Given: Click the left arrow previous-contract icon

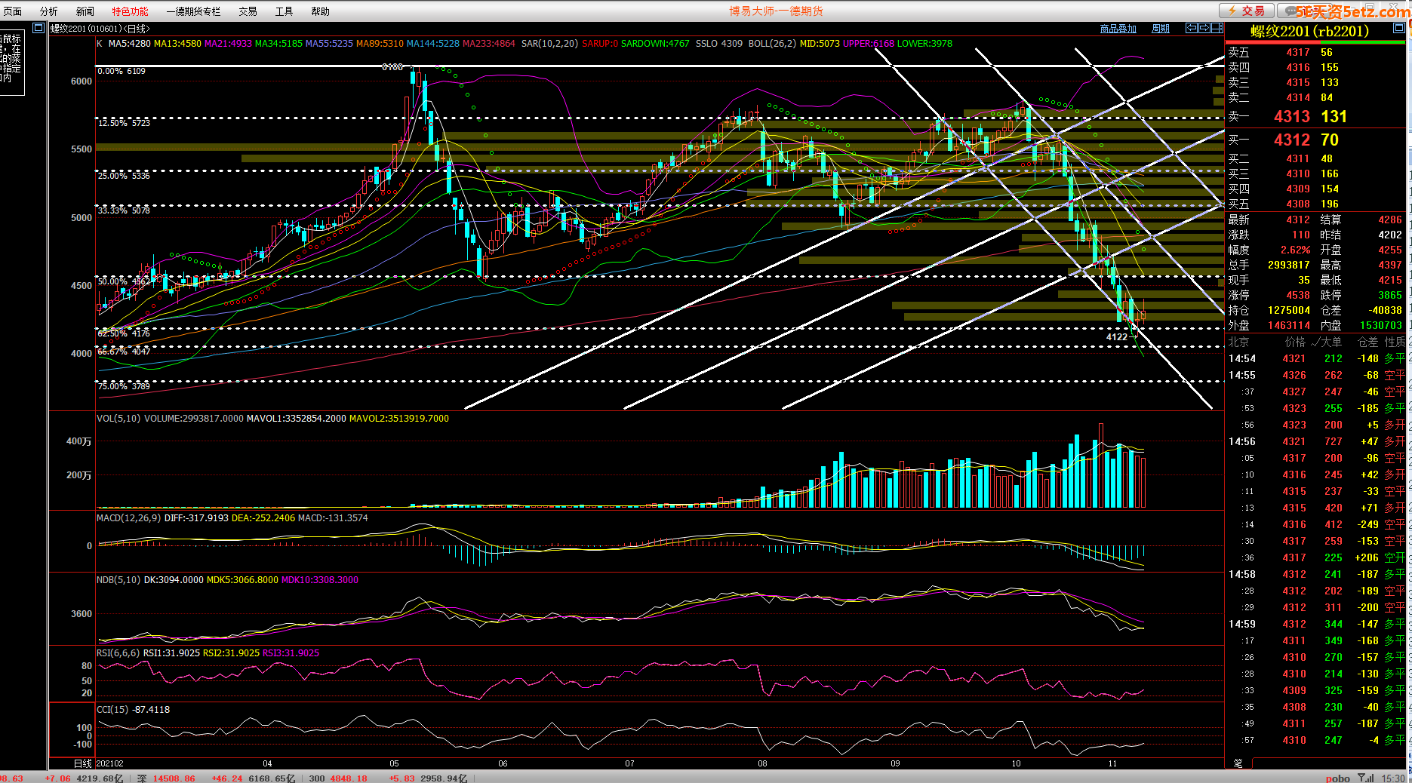Looking at the screenshot, I should click(x=1191, y=28).
